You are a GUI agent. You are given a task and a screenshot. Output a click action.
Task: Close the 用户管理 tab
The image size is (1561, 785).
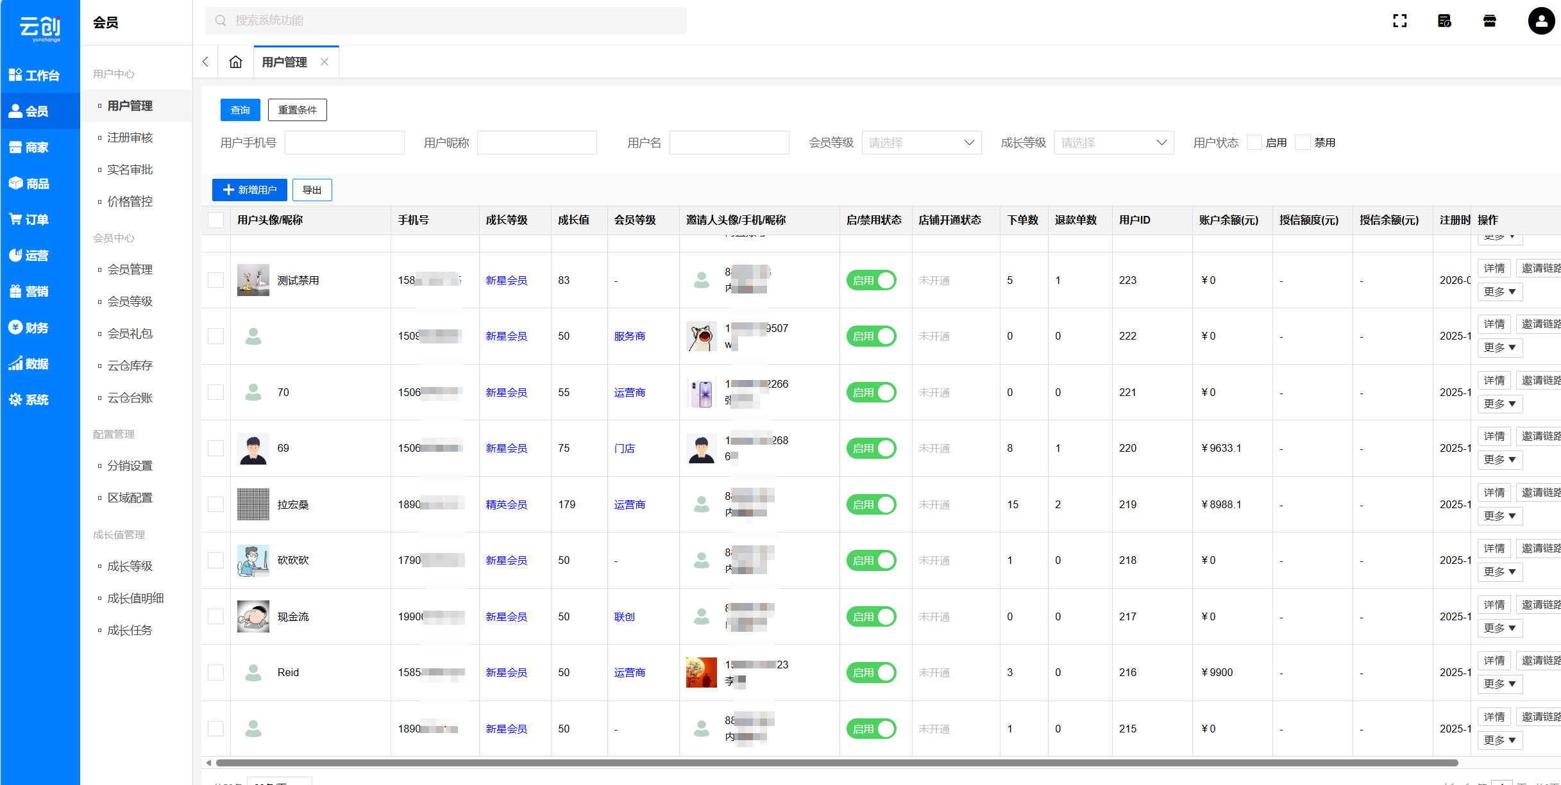[325, 62]
